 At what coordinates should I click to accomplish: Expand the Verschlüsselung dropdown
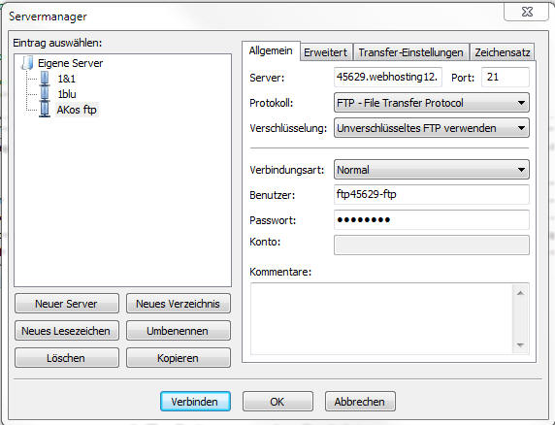432,128
